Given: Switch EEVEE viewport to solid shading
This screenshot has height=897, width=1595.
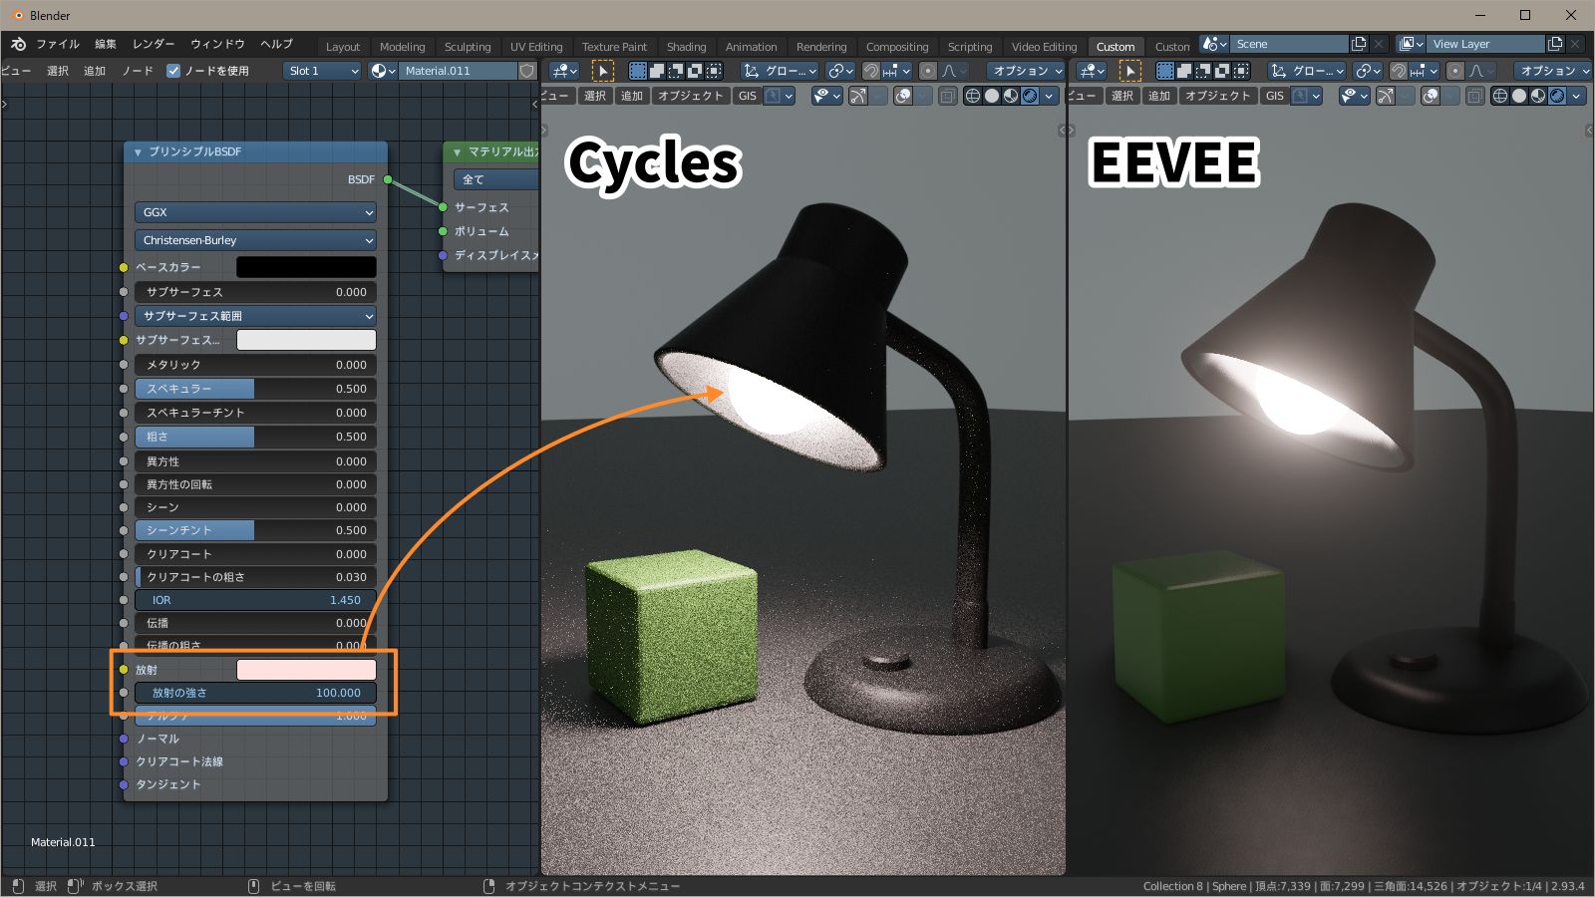Looking at the screenshot, I should pyautogui.click(x=1519, y=96).
